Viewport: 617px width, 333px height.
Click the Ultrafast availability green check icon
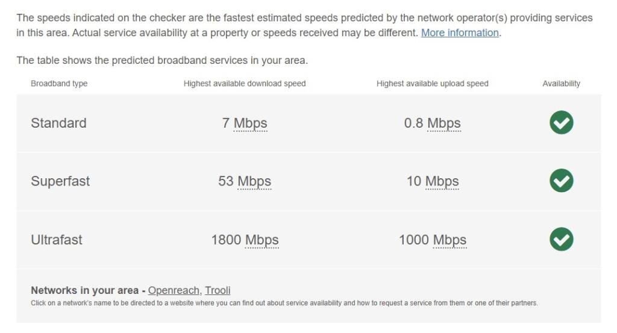point(561,239)
